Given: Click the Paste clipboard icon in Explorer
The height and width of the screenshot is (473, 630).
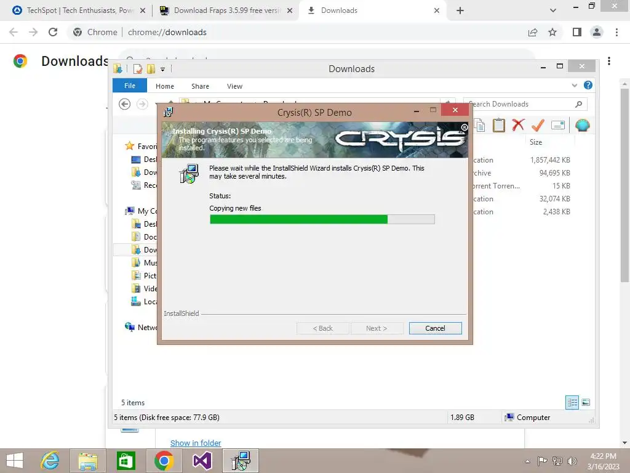Looking at the screenshot, I should pyautogui.click(x=498, y=125).
